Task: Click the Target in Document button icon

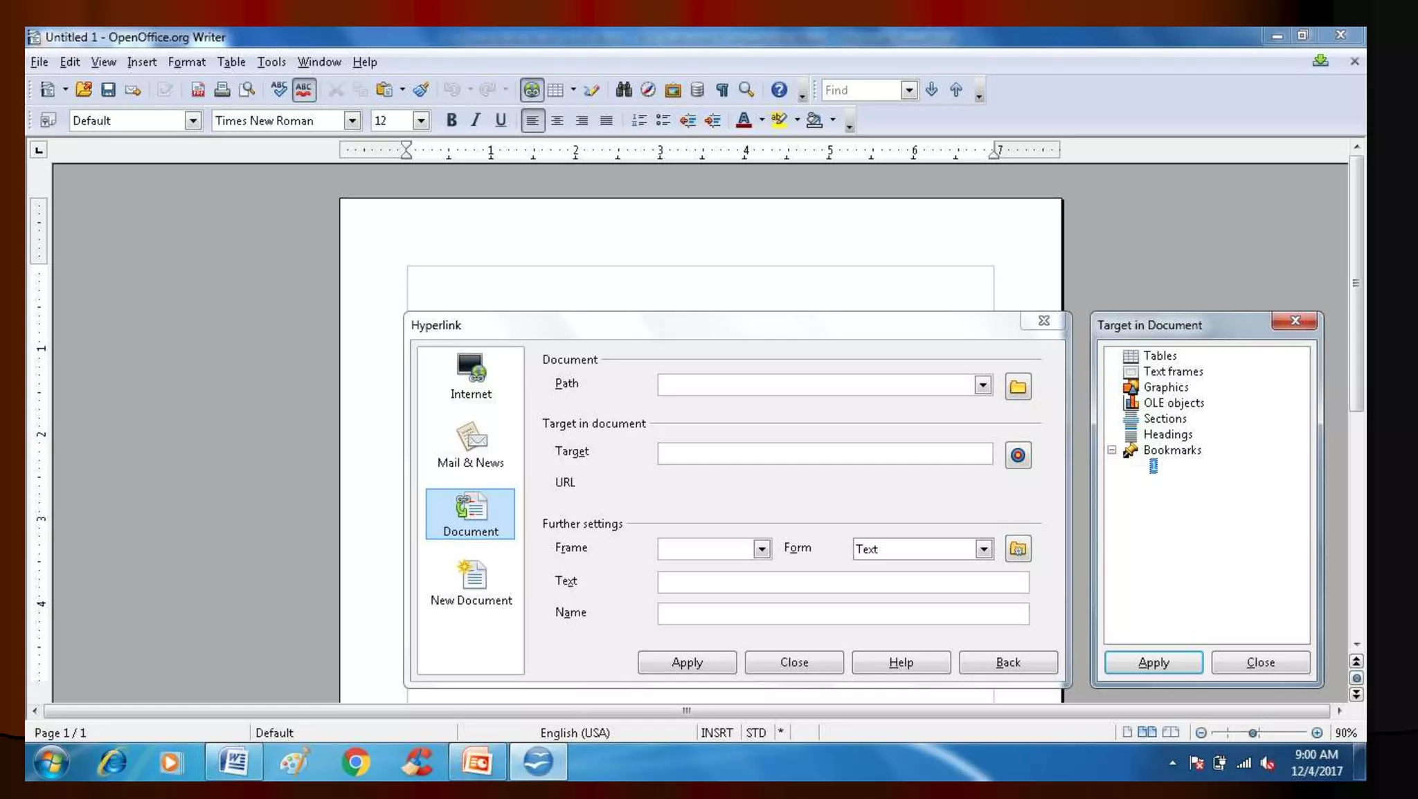Action: (1017, 455)
